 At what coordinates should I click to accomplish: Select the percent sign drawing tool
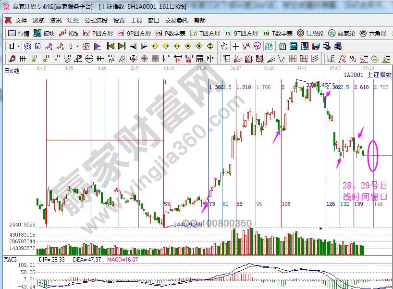[353, 59]
